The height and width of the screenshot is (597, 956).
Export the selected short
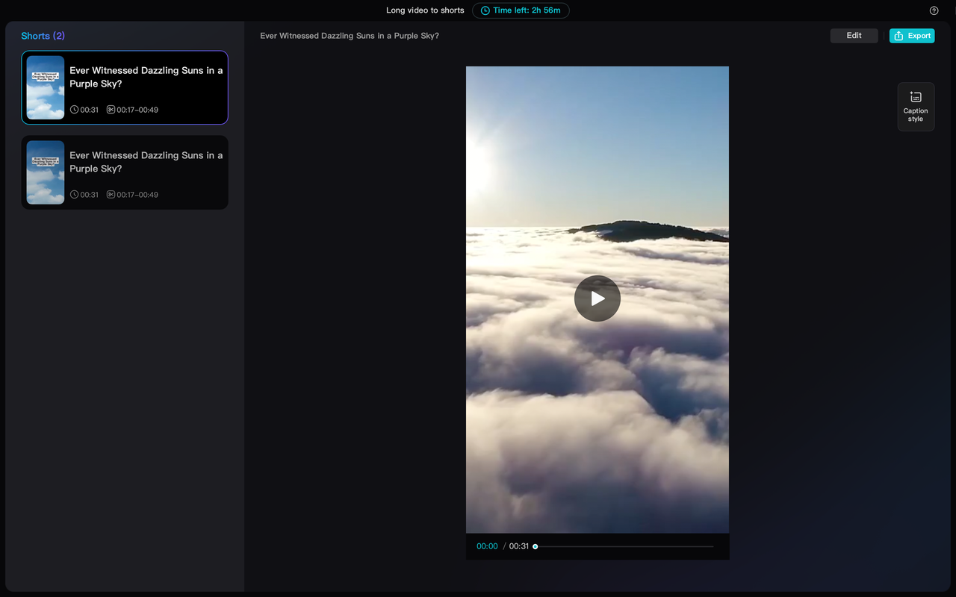[x=912, y=35]
